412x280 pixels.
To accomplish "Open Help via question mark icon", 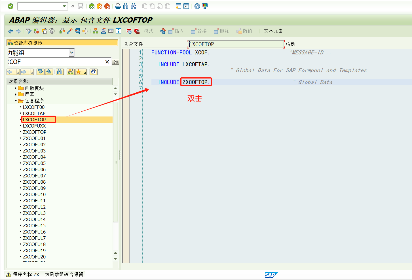I will [x=197, y=6].
